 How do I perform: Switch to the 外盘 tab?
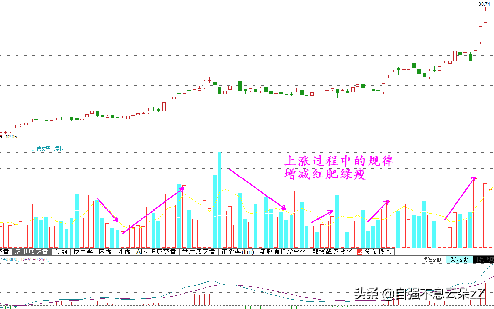click(x=124, y=252)
